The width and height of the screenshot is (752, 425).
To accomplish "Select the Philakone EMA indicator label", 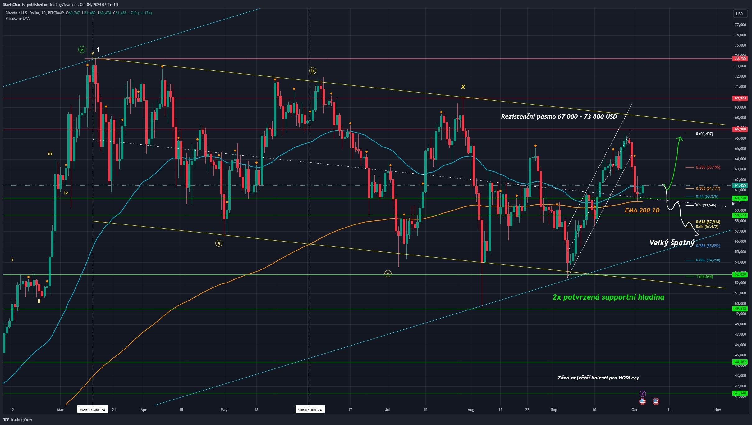I will (x=17, y=18).
